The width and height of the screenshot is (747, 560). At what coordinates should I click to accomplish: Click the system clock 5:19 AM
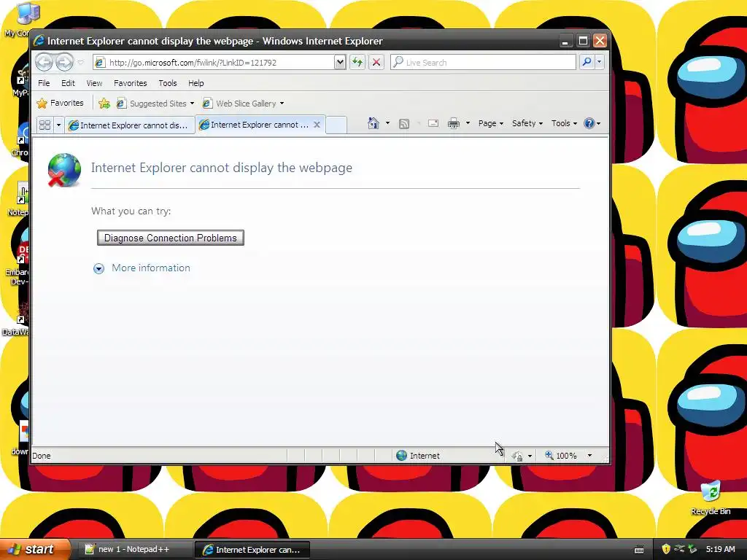pyautogui.click(x=720, y=549)
